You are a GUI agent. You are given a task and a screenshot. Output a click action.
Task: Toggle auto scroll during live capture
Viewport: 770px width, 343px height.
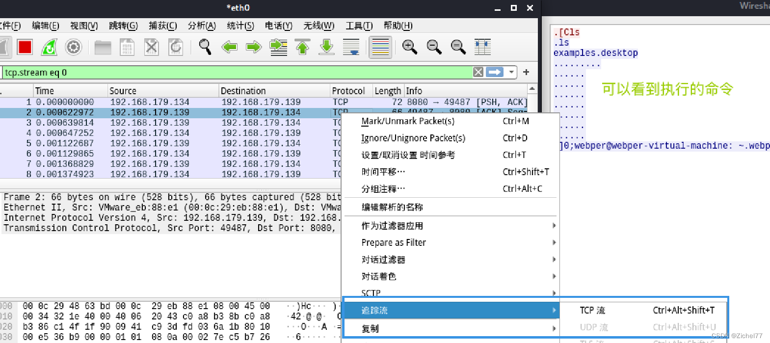(x=351, y=47)
